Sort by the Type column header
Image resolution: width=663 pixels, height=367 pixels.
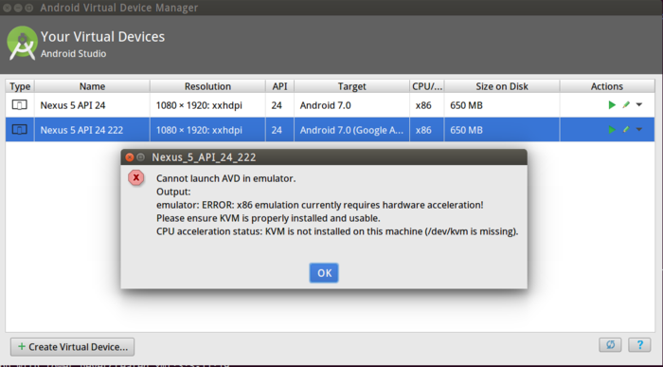(x=20, y=86)
